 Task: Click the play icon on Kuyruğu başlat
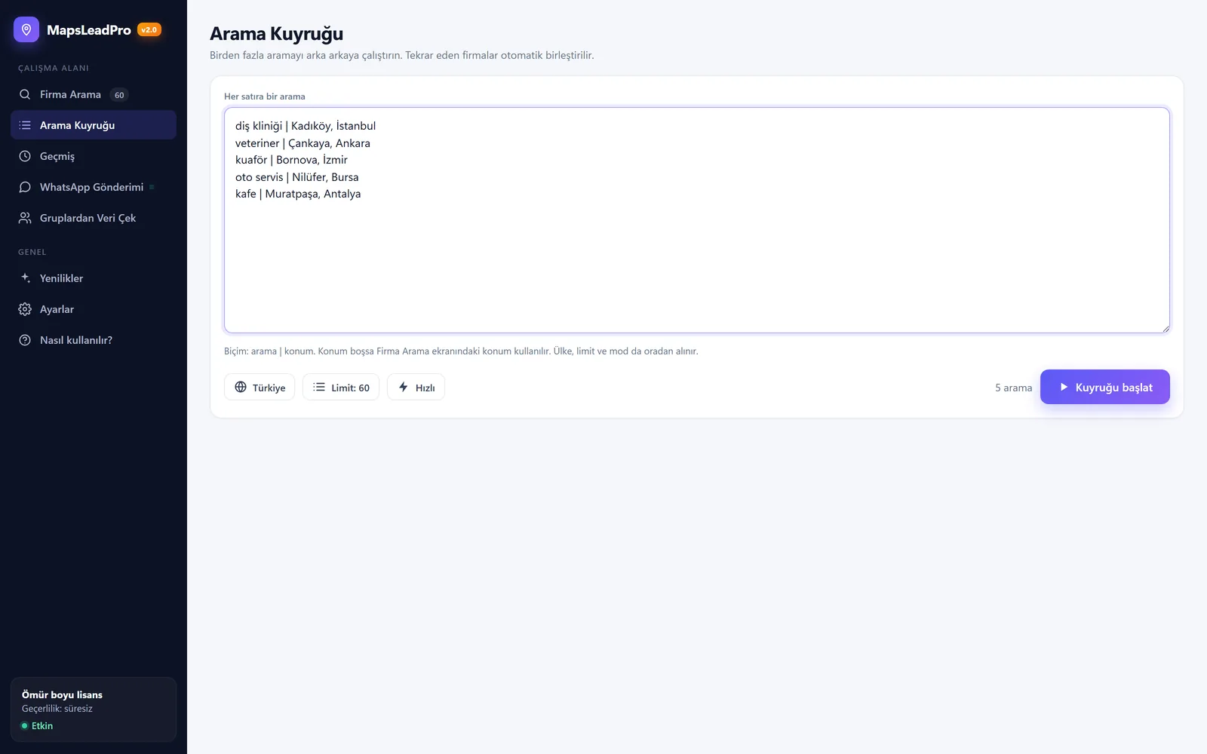tap(1064, 387)
